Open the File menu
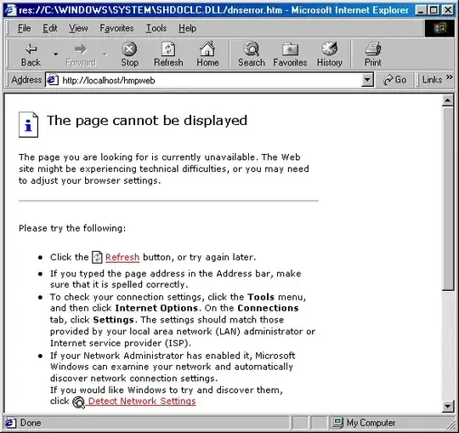459x433 pixels. click(24, 28)
